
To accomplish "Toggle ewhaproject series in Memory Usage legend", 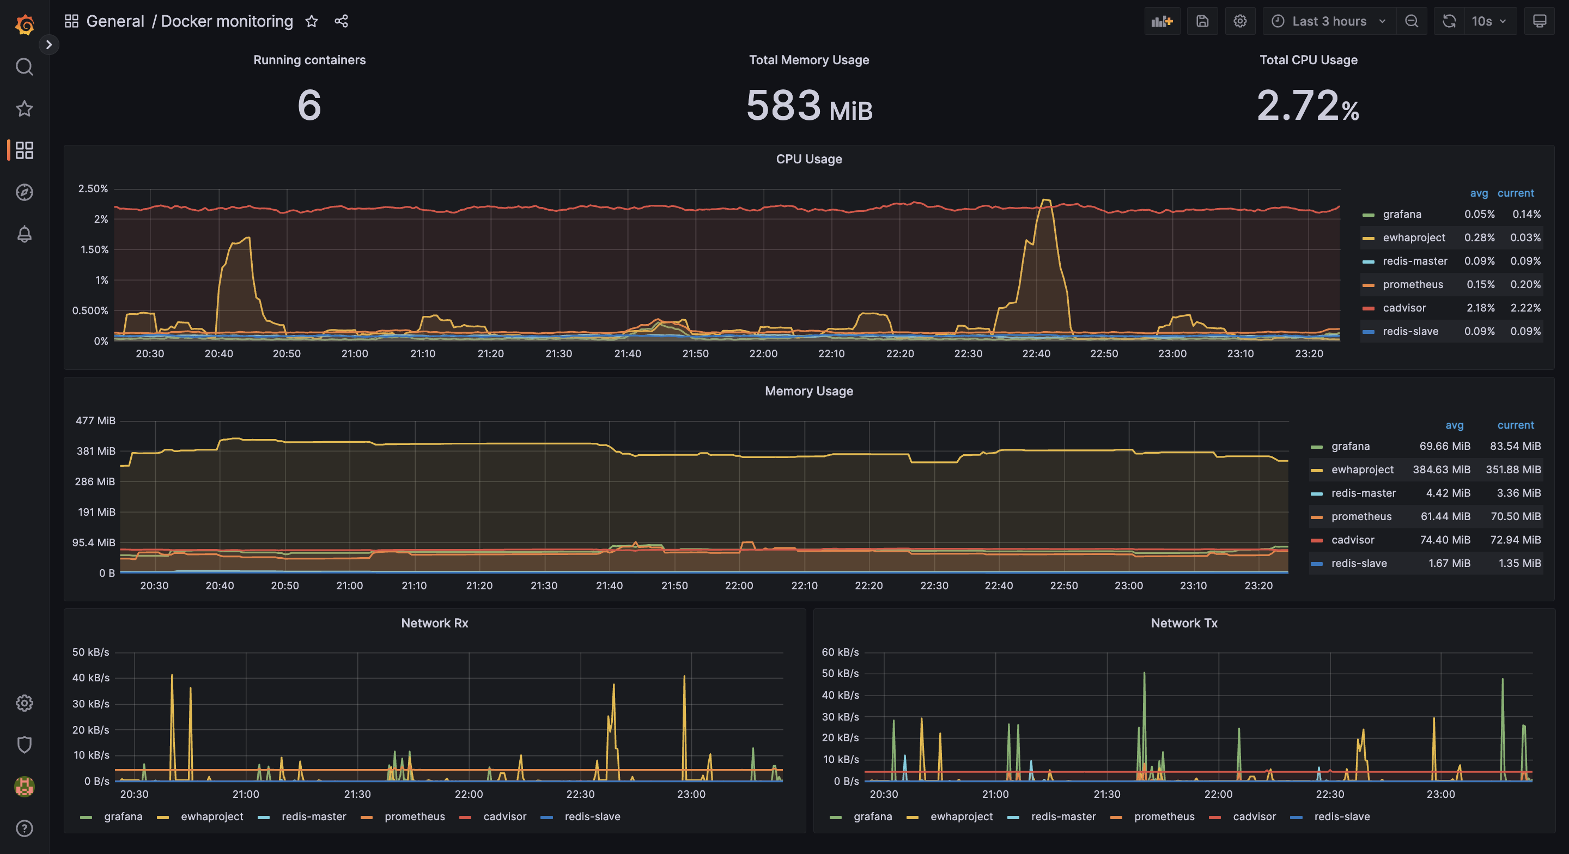I will (x=1362, y=469).
